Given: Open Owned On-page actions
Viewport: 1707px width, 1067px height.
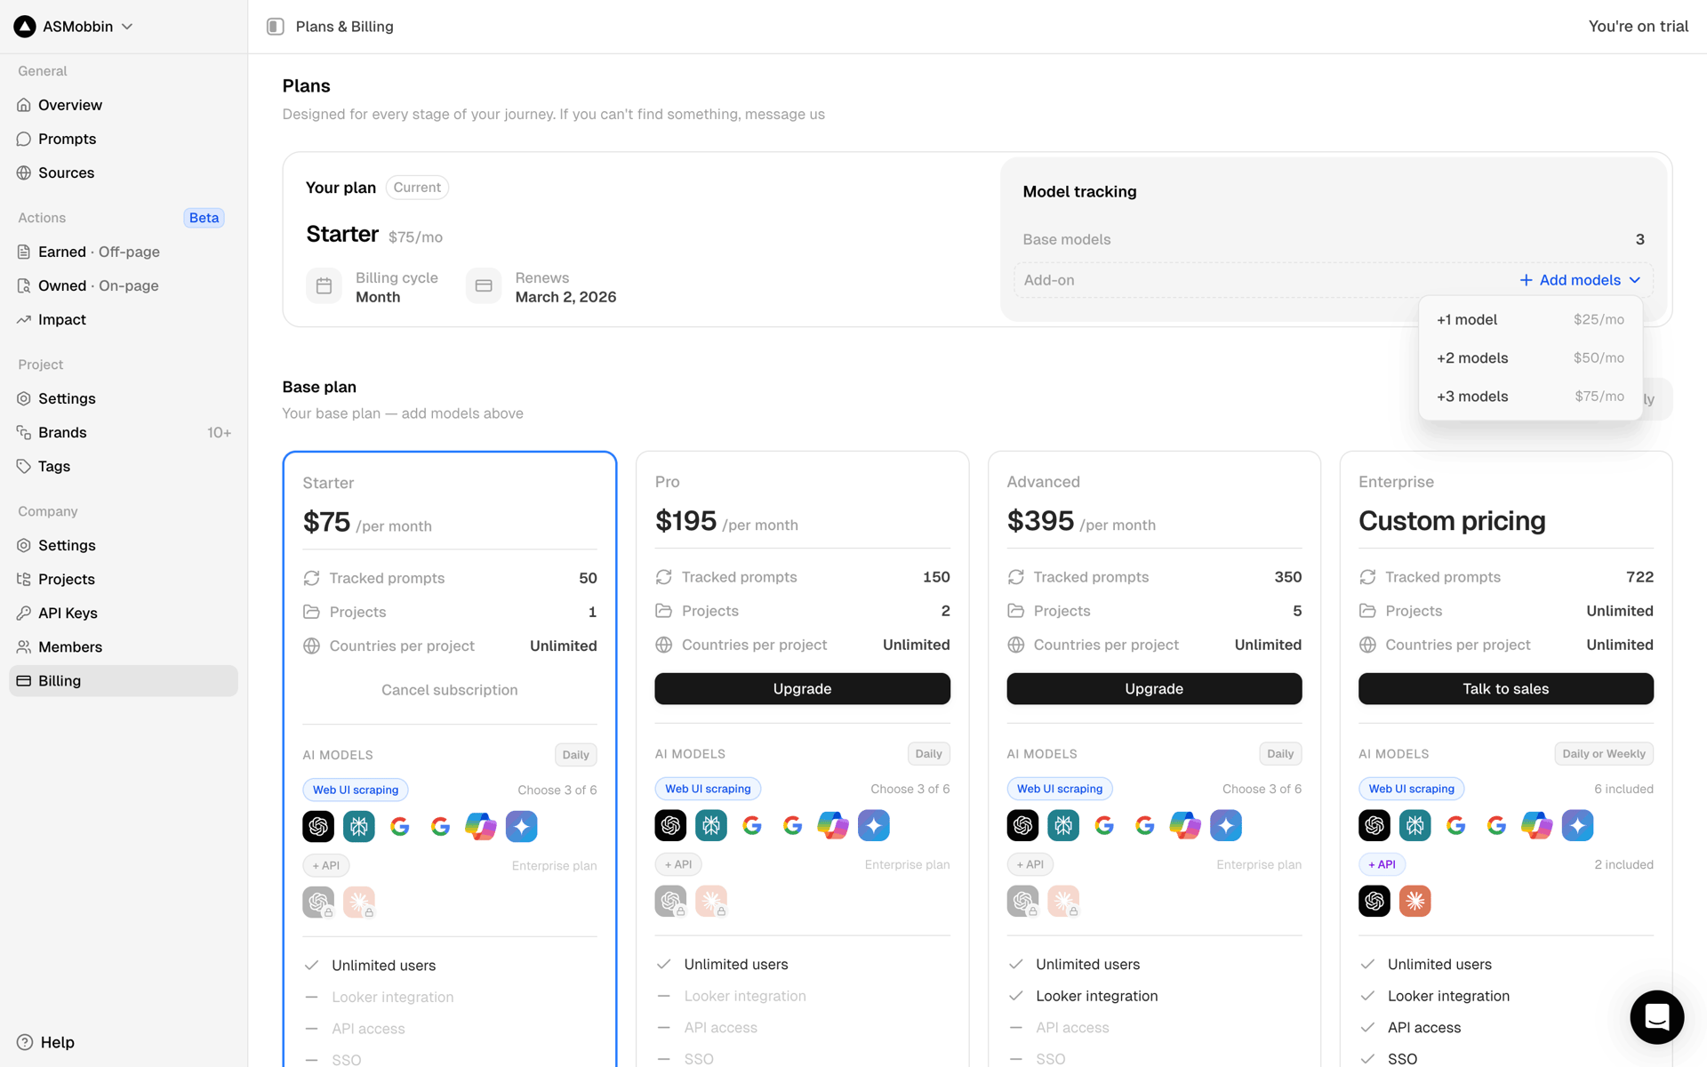Looking at the screenshot, I should point(124,285).
